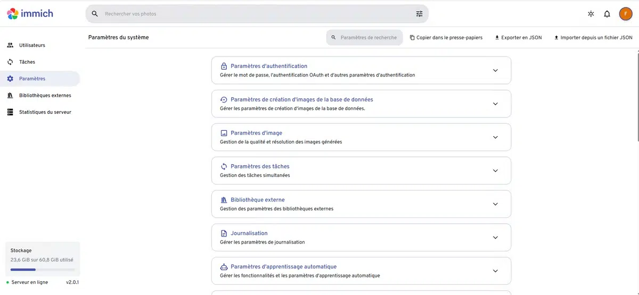
Task: Click the Paramètres gear icon
Action: point(10,79)
